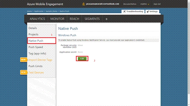
Task: Click the Application secret value
Action: pyautogui.click(x=80, y=52)
